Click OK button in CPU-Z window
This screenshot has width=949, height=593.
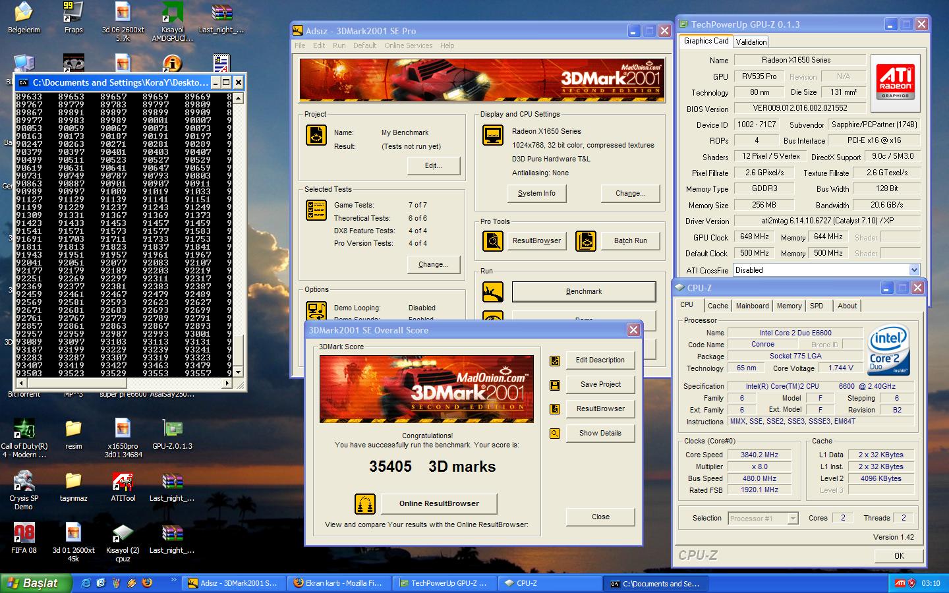899,556
